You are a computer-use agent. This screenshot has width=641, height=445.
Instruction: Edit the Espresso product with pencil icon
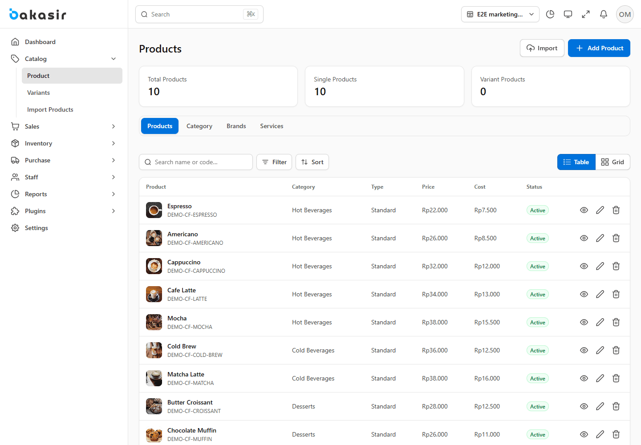point(600,210)
